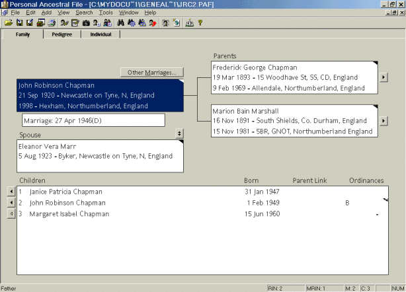Image resolution: width=406 pixels, height=292 pixels.
Task: Open the Tools menu
Action: pos(106,13)
